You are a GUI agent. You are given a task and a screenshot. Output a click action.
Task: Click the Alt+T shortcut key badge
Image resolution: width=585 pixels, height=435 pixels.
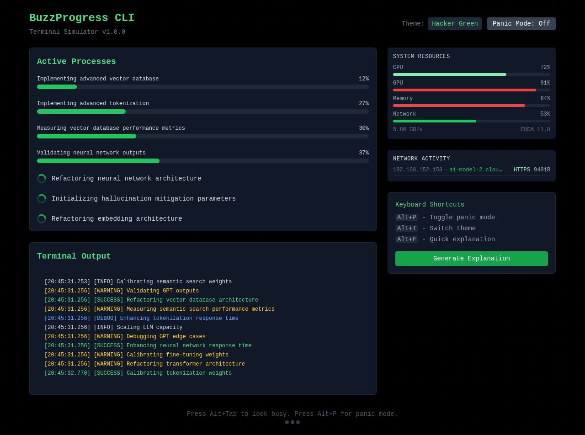(x=406, y=228)
